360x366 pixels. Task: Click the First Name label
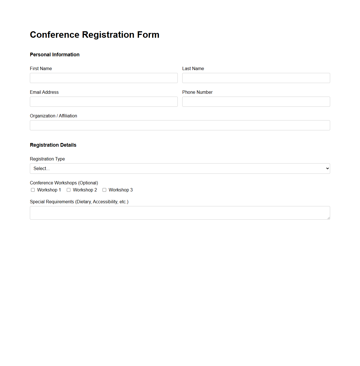point(41,68)
